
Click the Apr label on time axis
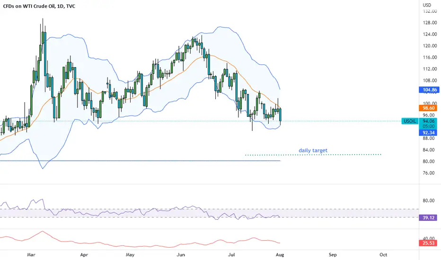[84, 255]
